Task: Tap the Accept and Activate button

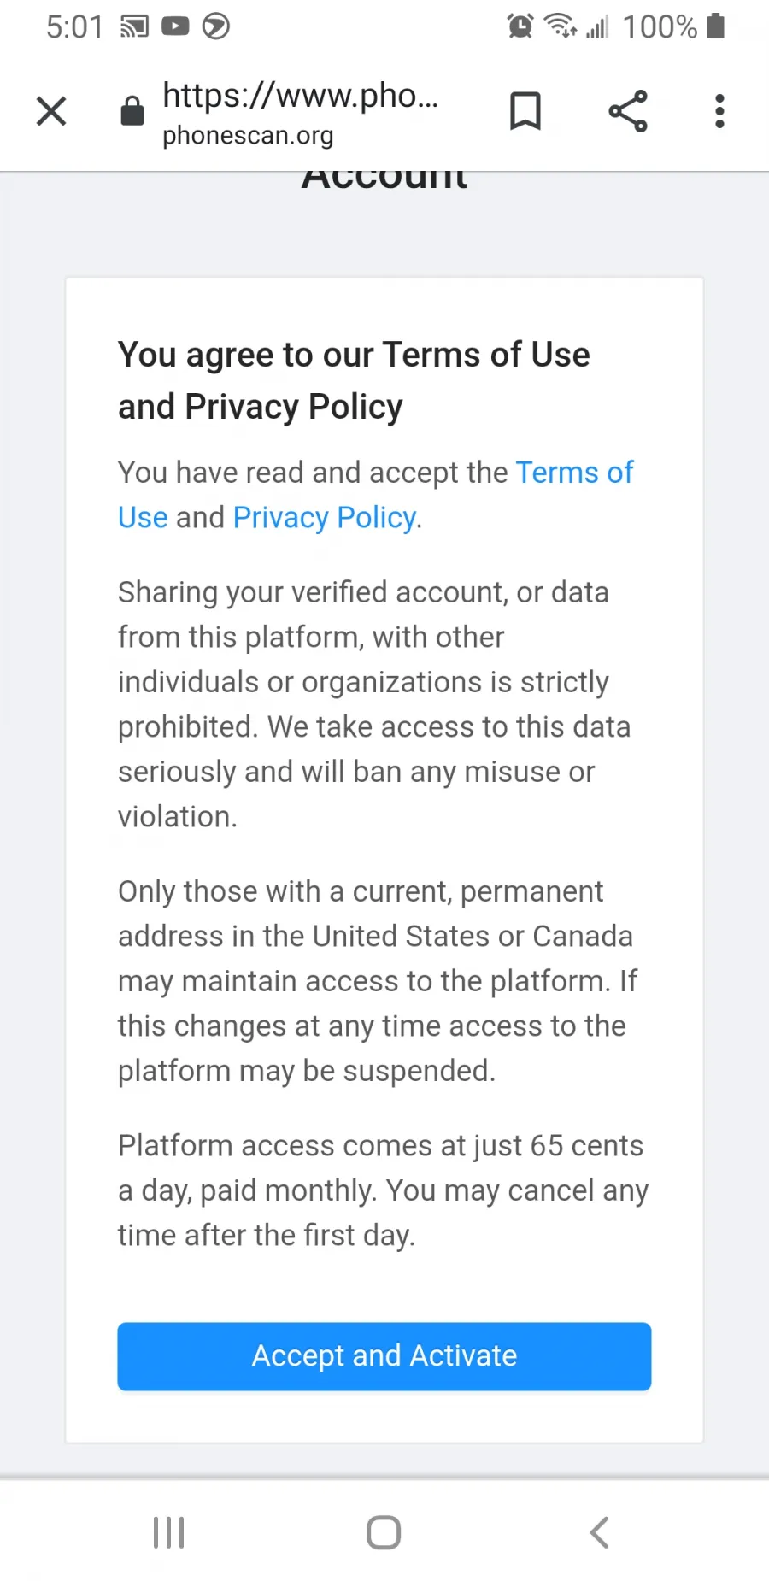Action: pyautogui.click(x=384, y=1356)
